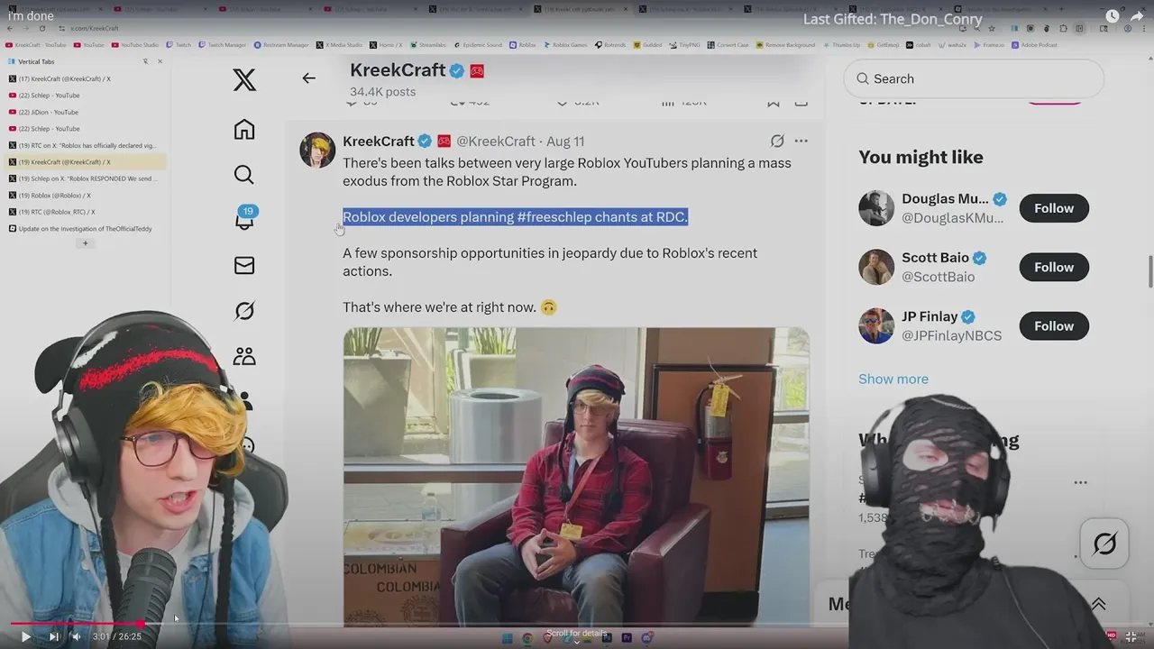Add a new vertical tab with plus
The width and height of the screenshot is (1154, 649).
click(86, 243)
